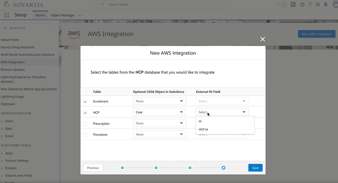Enable the Prescription table checkbox
This screenshot has width=338, height=183.
85,124
